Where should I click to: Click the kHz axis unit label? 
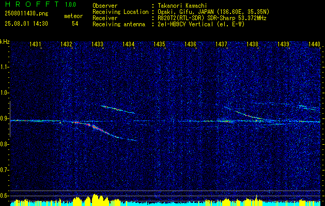[x=5, y=42]
